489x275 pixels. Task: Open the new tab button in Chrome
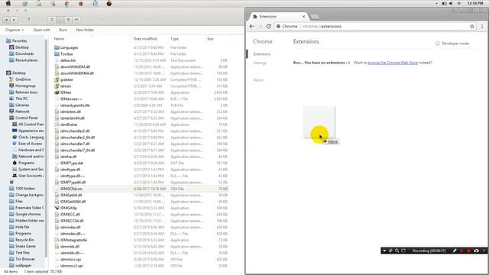[315, 17]
